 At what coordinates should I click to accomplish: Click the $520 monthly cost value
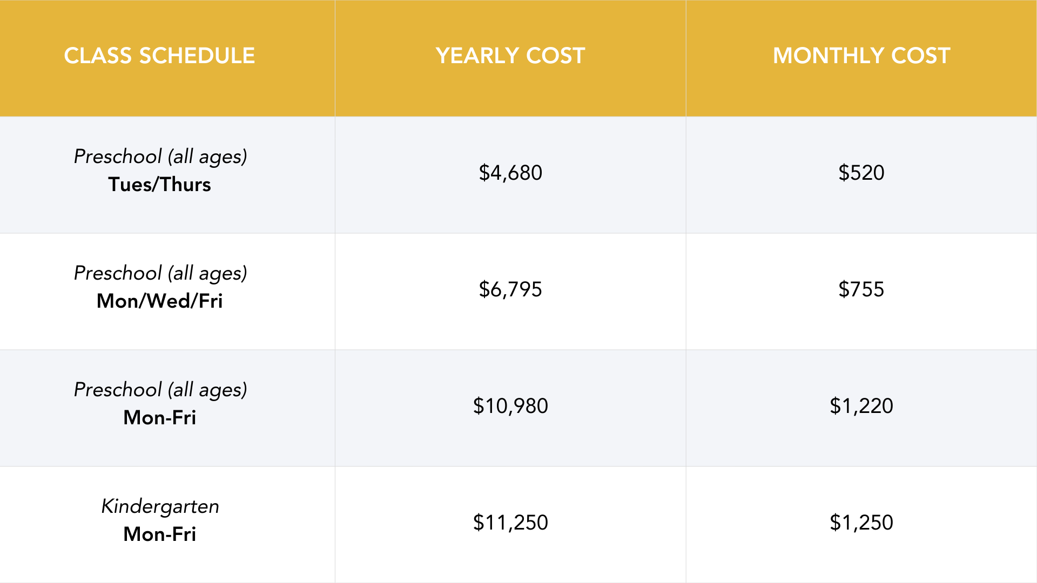coord(861,173)
